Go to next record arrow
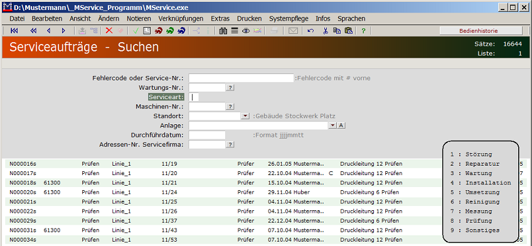 pos(63,31)
